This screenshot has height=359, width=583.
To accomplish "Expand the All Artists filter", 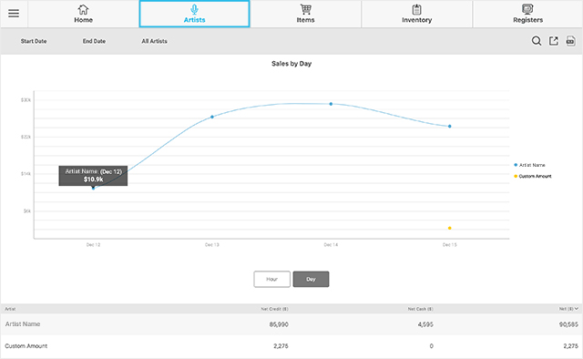I will (154, 41).
